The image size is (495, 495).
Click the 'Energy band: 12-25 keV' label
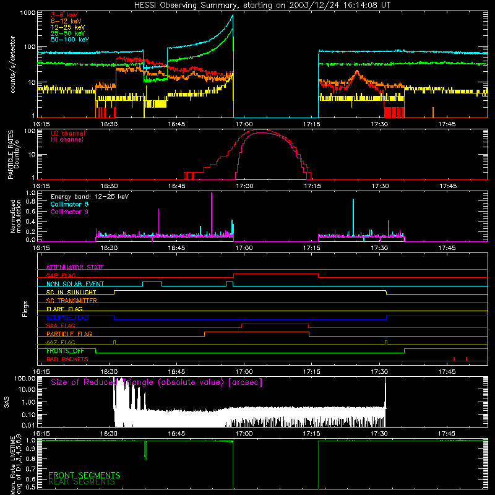tap(90, 197)
